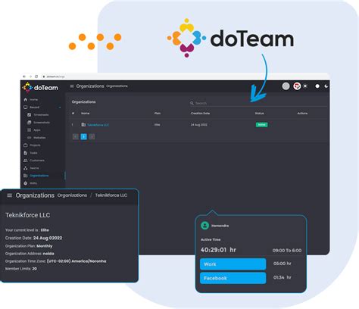
Task: Click the Plan column header
Action: click(x=158, y=113)
